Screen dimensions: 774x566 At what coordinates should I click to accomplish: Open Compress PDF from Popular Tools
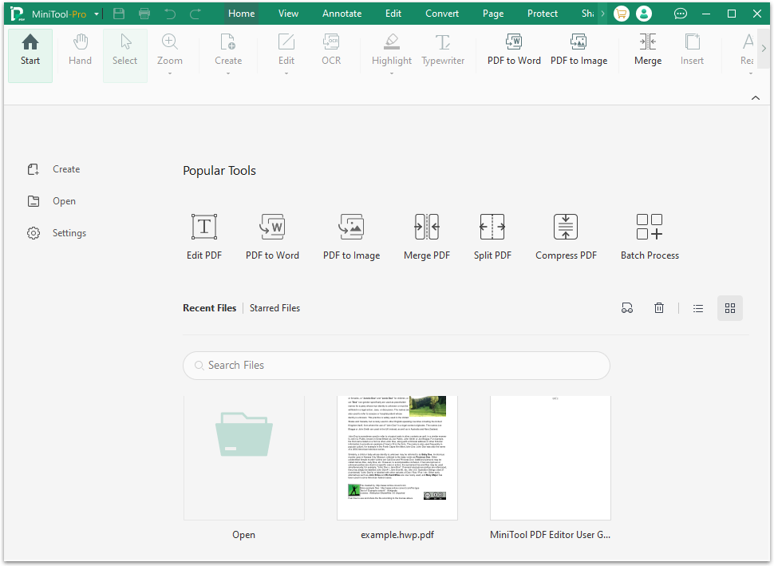point(567,237)
